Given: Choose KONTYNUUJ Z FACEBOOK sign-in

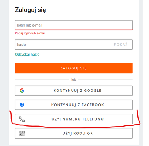Looking at the screenshot, I should point(74,105).
